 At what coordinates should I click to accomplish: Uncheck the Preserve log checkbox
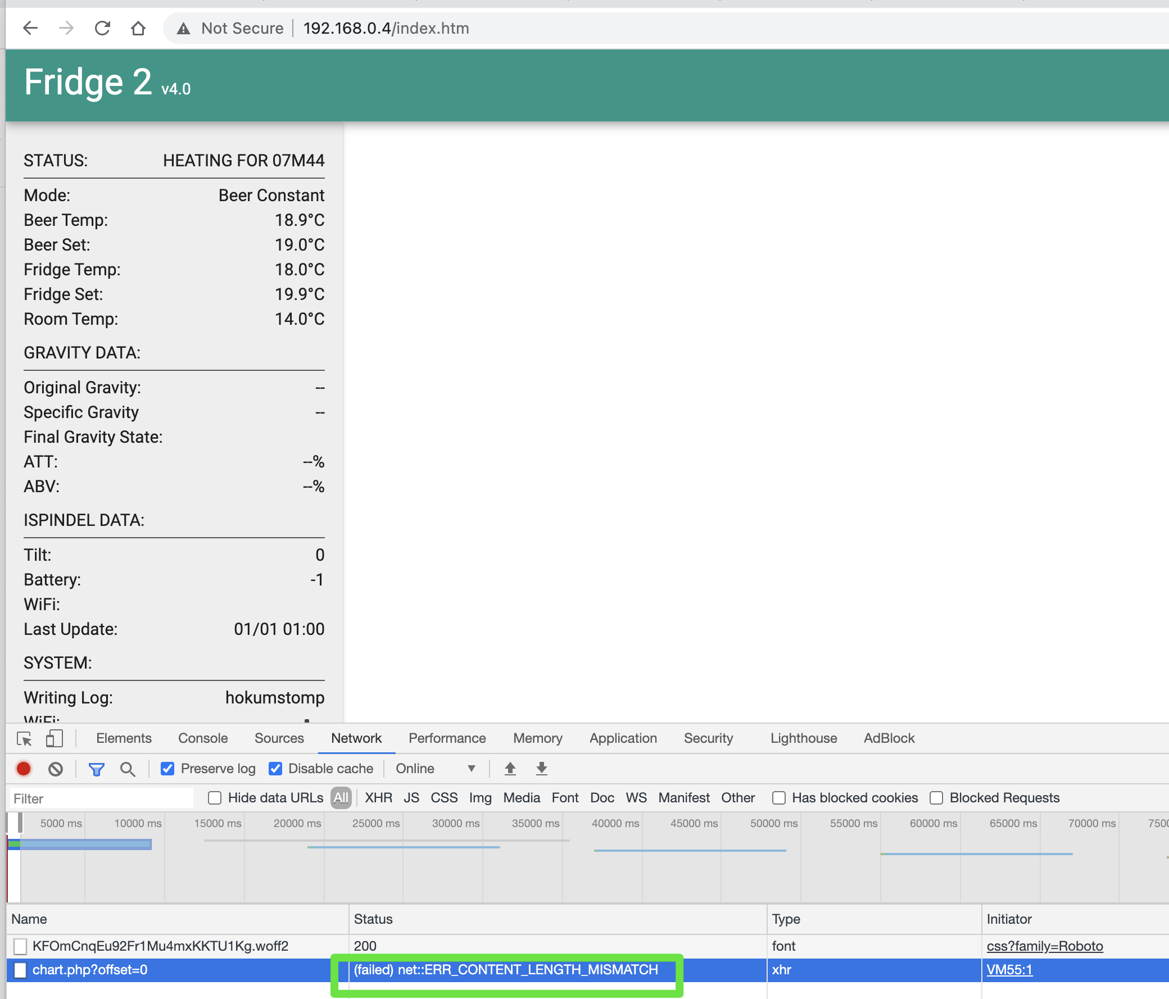click(167, 769)
